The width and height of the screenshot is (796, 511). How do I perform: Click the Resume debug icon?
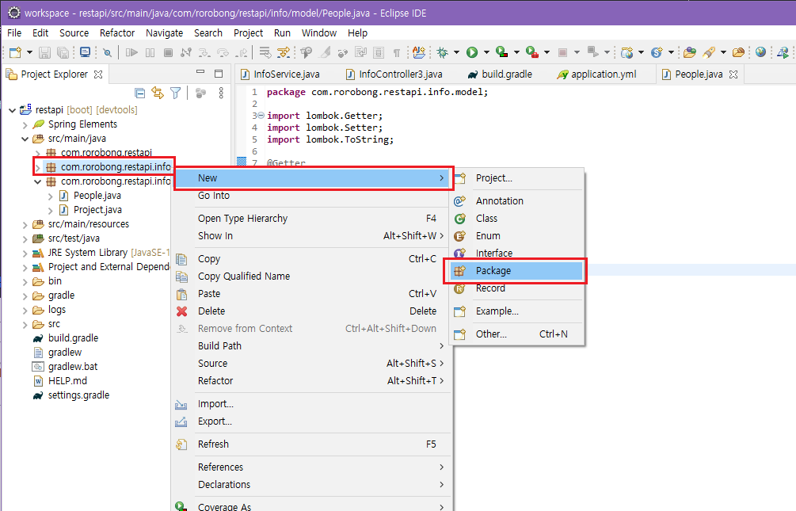tap(131, 52)
